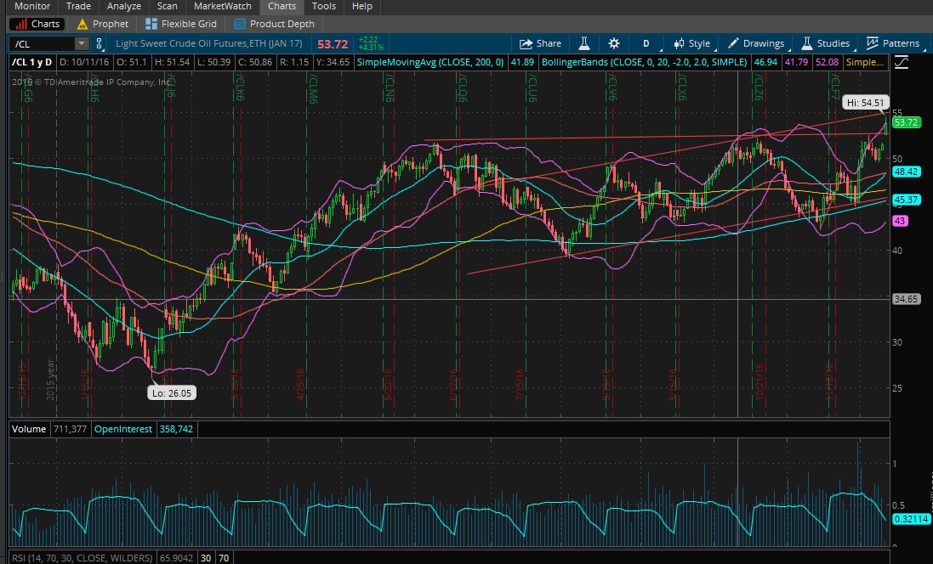Image resolution: width=933 pixels, height=564 pixels.
Task: Click the magenta 43 price axis tag
Action: [x=900, y=221]
